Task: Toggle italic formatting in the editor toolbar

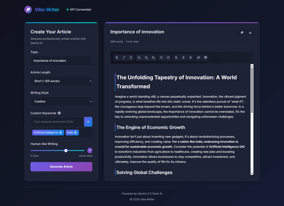Action: tap(124, 57)
